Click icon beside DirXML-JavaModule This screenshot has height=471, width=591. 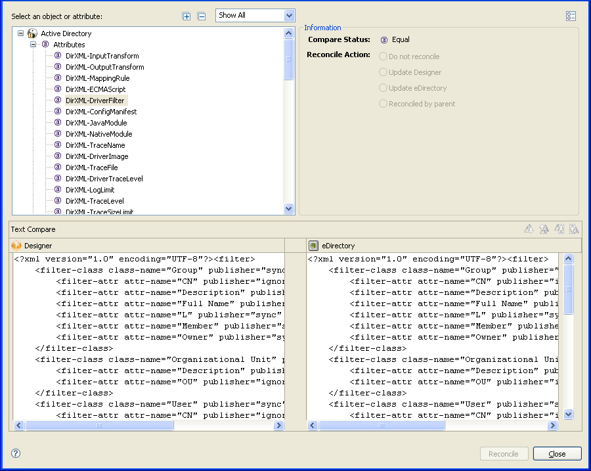(x=58, y=122)
